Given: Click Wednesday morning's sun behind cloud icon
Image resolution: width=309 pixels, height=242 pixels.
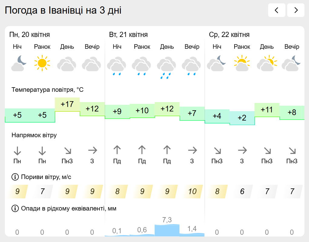Looking at the screenshot, I should [242, 63].
